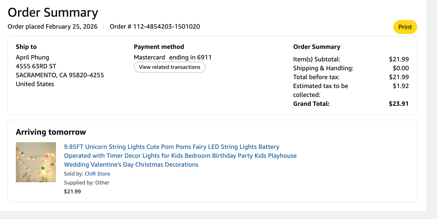Click the Order placed February 25, 2026 text
The width and height of the screenshot is (437, 220).
pyautogui.click(x=53, y=26)
